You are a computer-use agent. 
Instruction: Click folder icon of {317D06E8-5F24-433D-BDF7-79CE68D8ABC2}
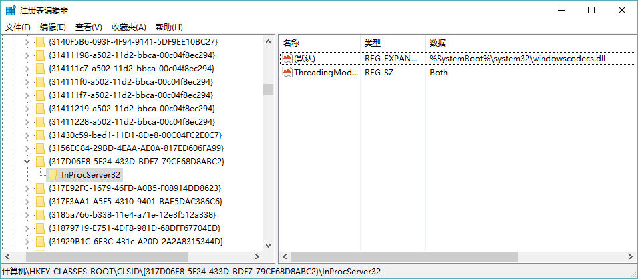click(40, 162)
